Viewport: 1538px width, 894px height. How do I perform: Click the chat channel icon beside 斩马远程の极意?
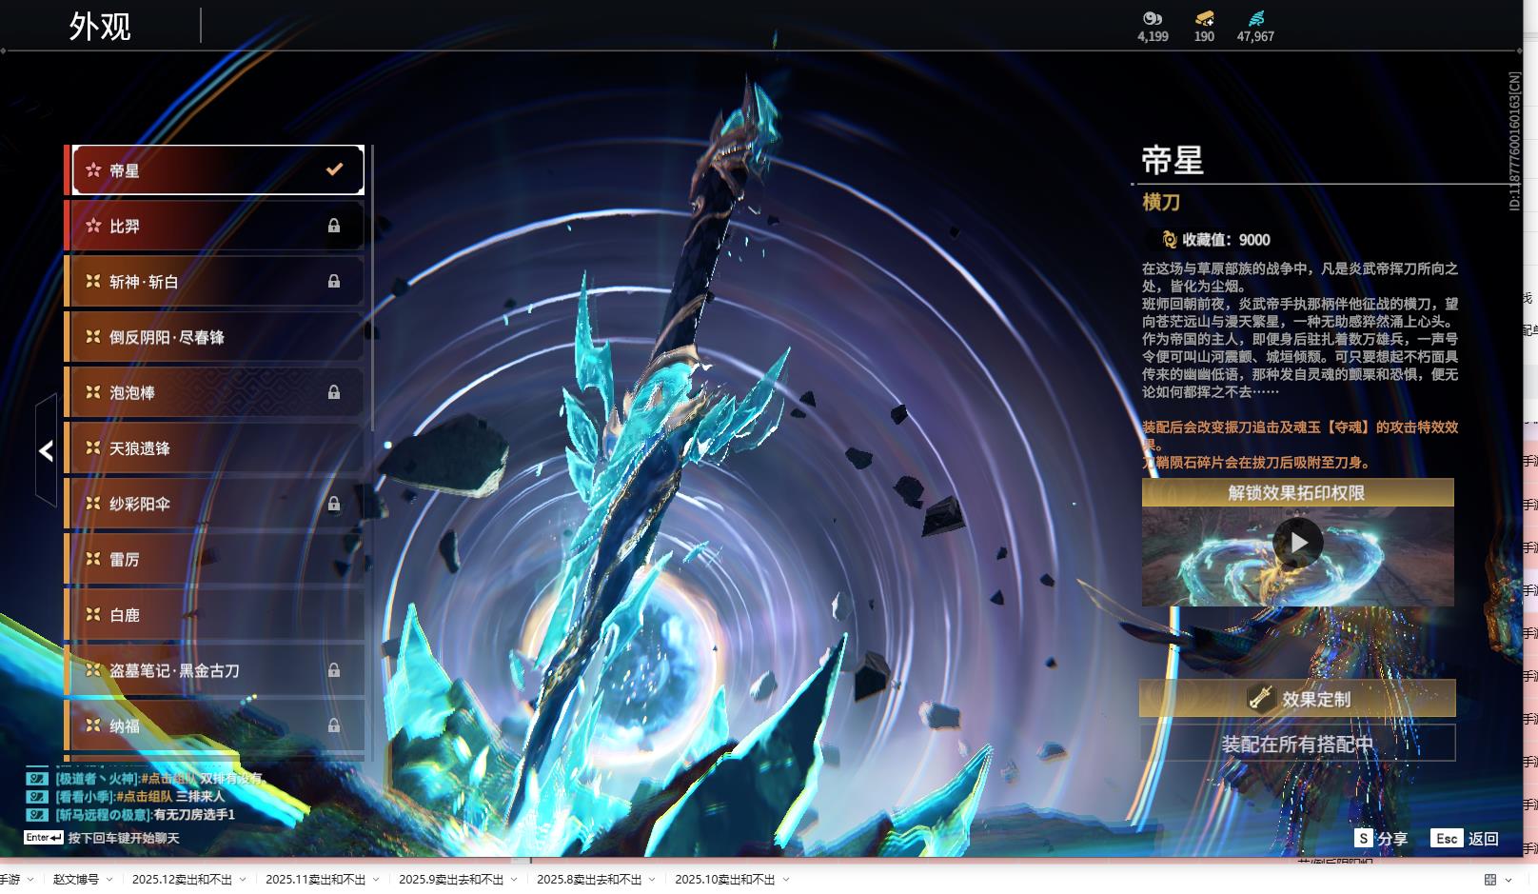point(37,814)
